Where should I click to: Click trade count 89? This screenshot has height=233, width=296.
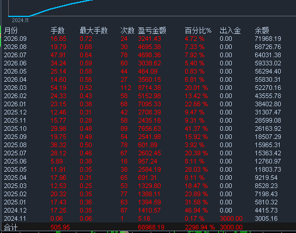coord(124,128)
